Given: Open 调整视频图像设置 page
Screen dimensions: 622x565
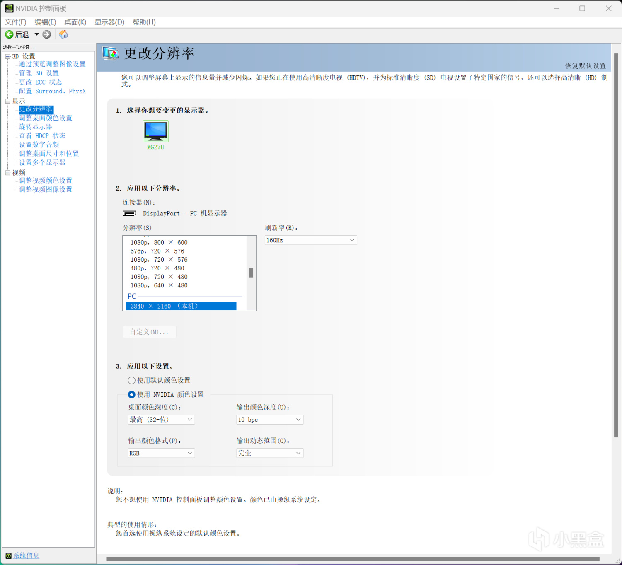Looking at the screenshot, I should (x=46, y=189).
